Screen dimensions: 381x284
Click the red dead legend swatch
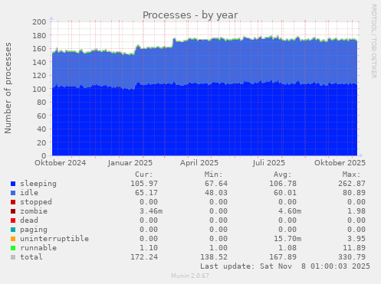click(13, 220)
